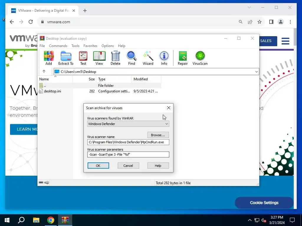Image resolution: width=302 pixels, height=226 pixels.
Task: Sort files by the Modified column header
Action: (x=146, y=79)
